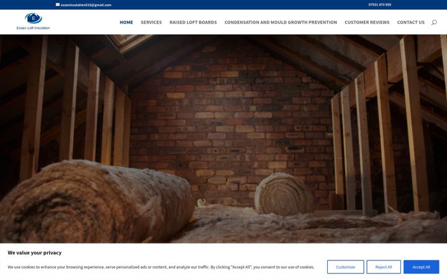The image size is (447, 279).
Task: Click the 'We value your privacy' heading
Action: (35, 252)
